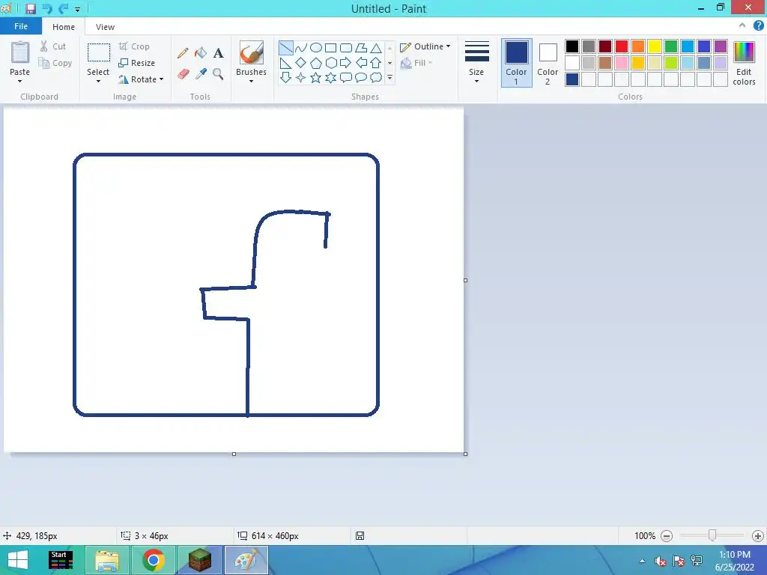Pick the yellow color swatch

655,46
